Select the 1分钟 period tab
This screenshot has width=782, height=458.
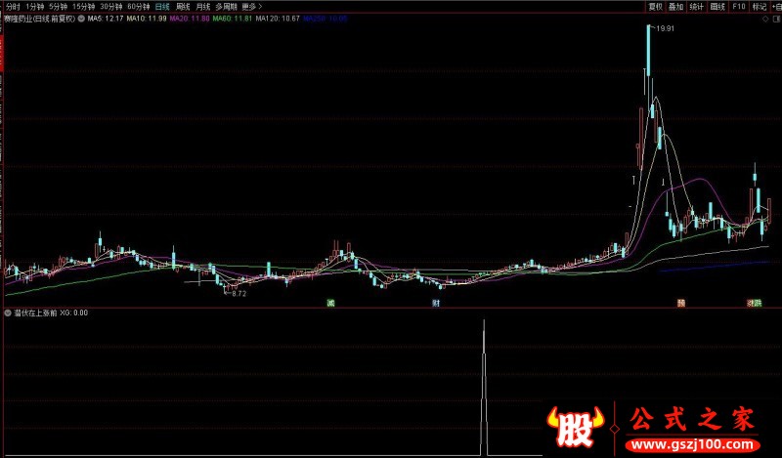coord(35,7)
